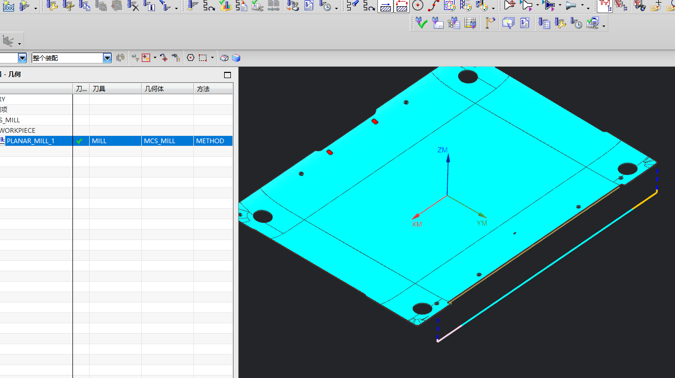
Task: Click the red curve spline icon
Action: click(x=434, y=6)
